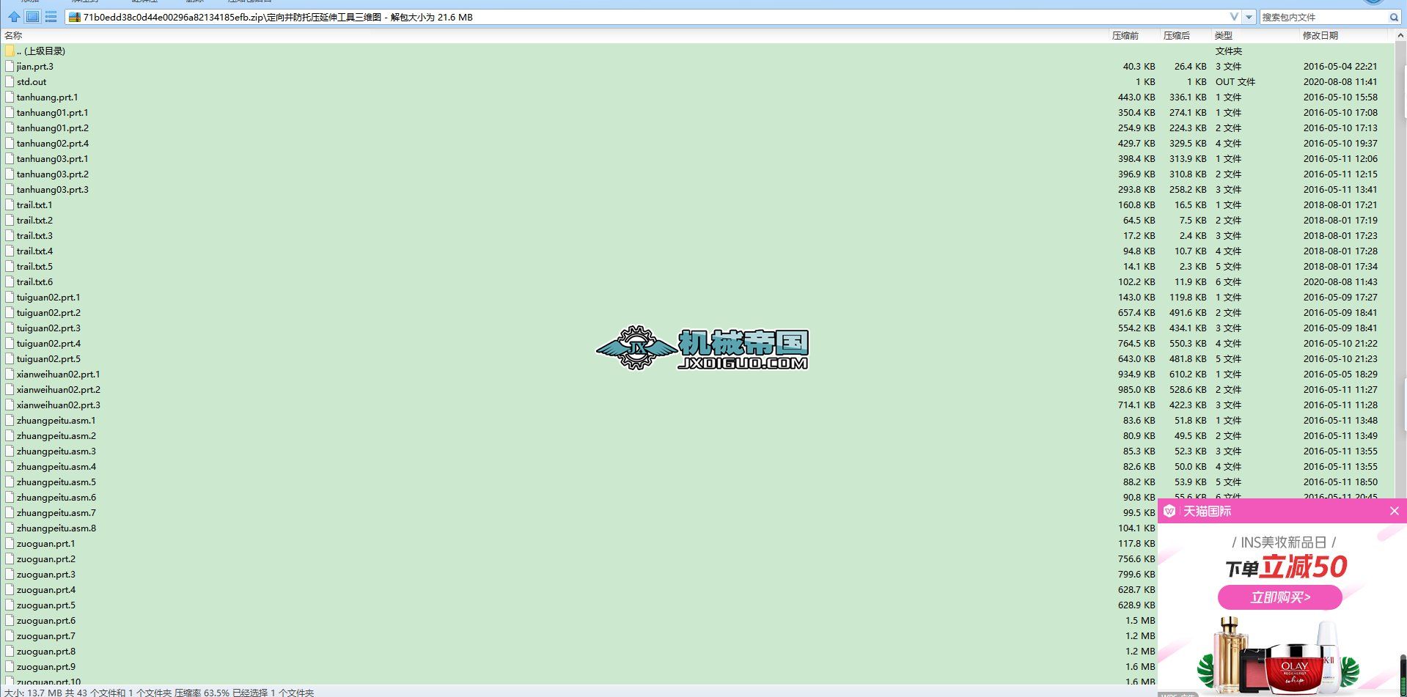Select file xianweihuan02.prt.3
The image size is (1407, 697).
[x=58, y=405]
